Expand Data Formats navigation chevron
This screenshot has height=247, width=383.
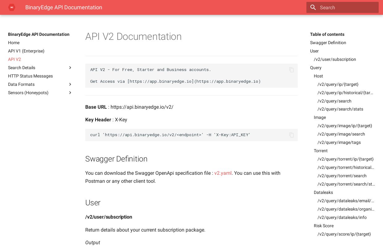click(70, 84)
